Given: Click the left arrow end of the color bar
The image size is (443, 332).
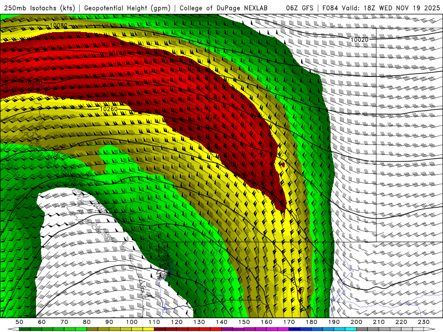Looking at the screenshot, I should [13, 329].
